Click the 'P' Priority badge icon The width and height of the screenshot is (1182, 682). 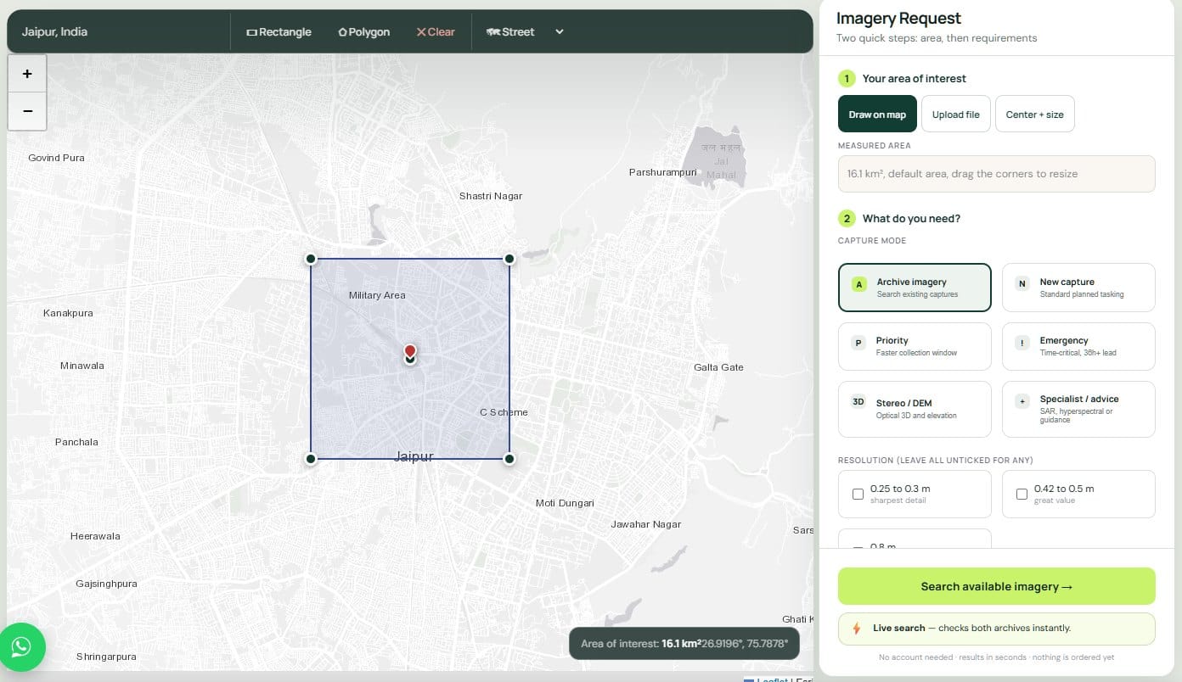pyautogui.click(x=858, y=343)
